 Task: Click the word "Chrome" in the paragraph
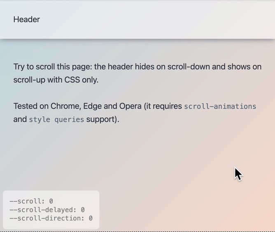pos(65,106)
